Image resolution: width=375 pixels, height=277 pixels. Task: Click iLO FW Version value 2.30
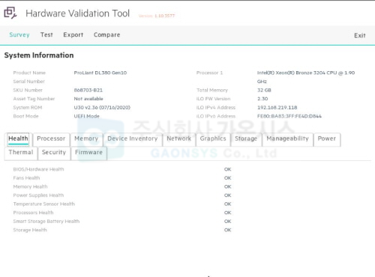tap(262, 99)
